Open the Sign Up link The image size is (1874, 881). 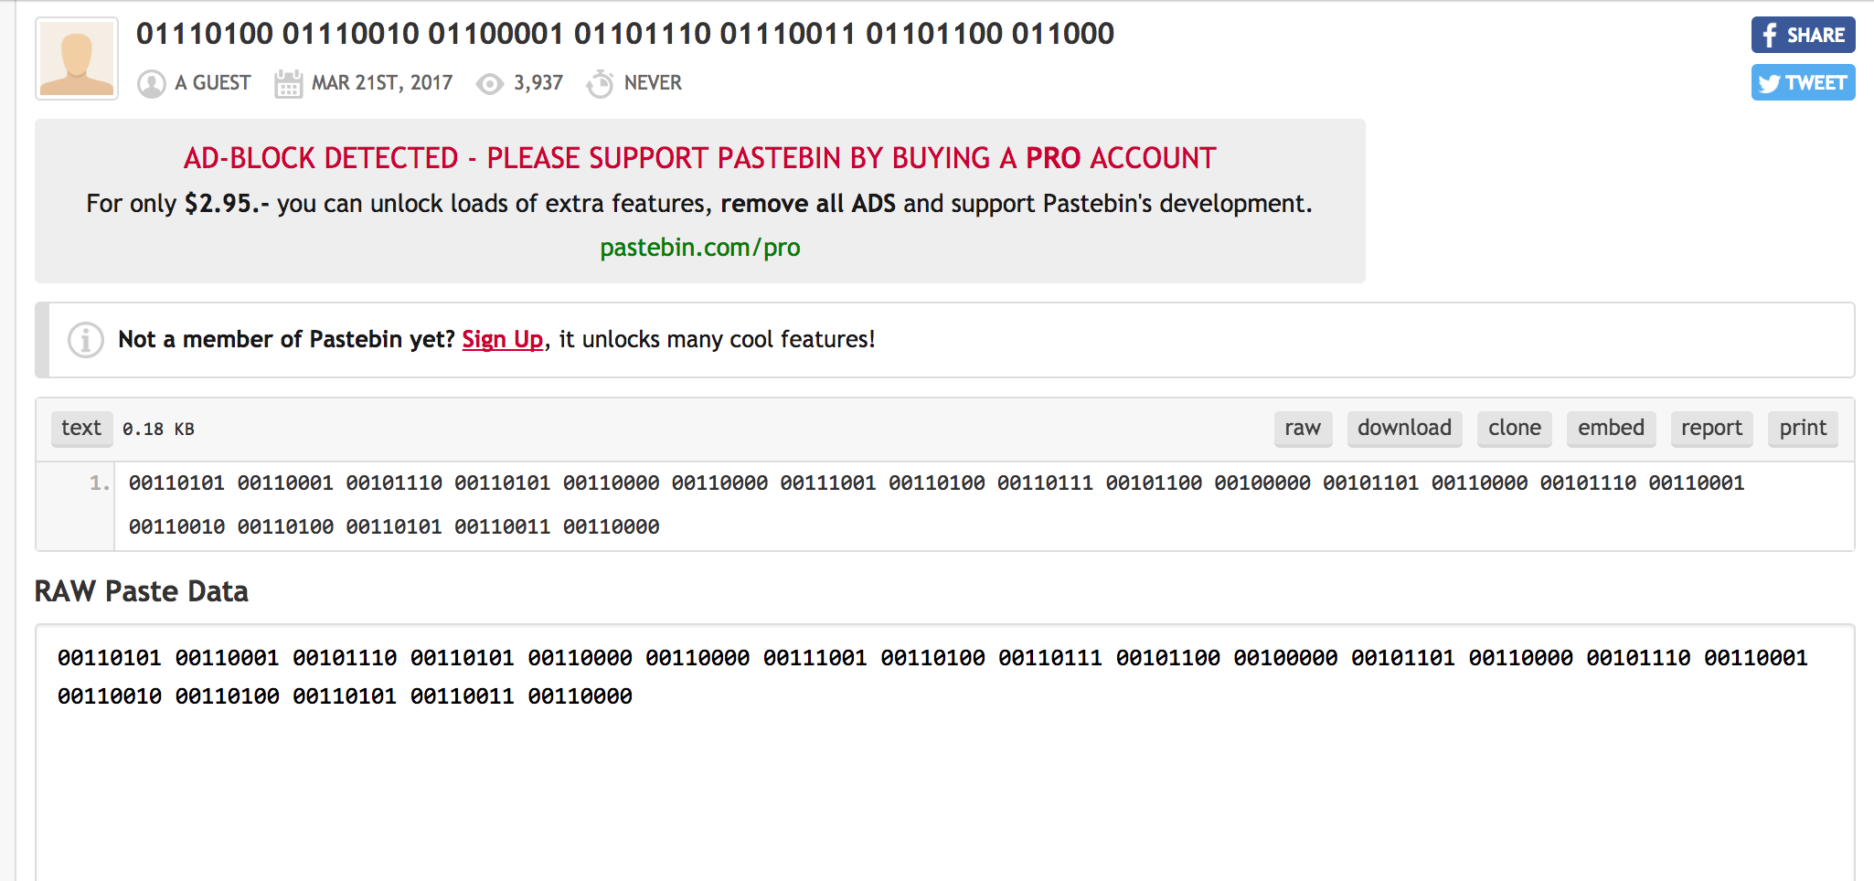pyautogui.click(x=503, y=339)
